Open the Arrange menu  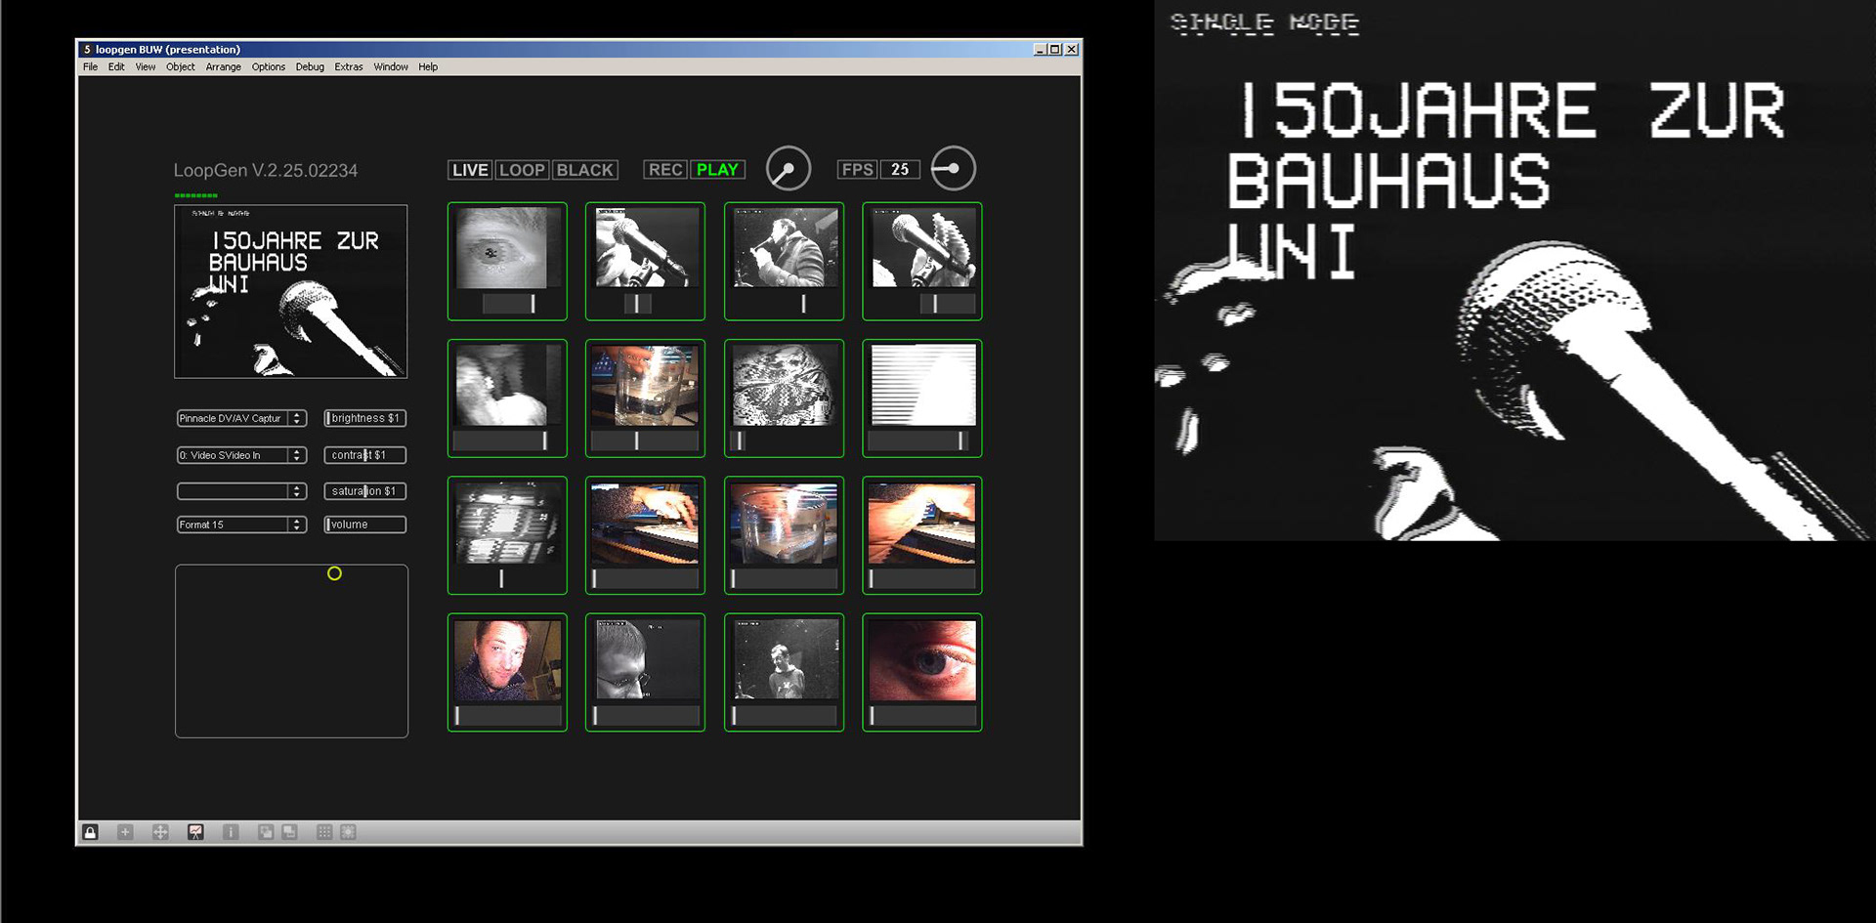[x=224, y=67]
